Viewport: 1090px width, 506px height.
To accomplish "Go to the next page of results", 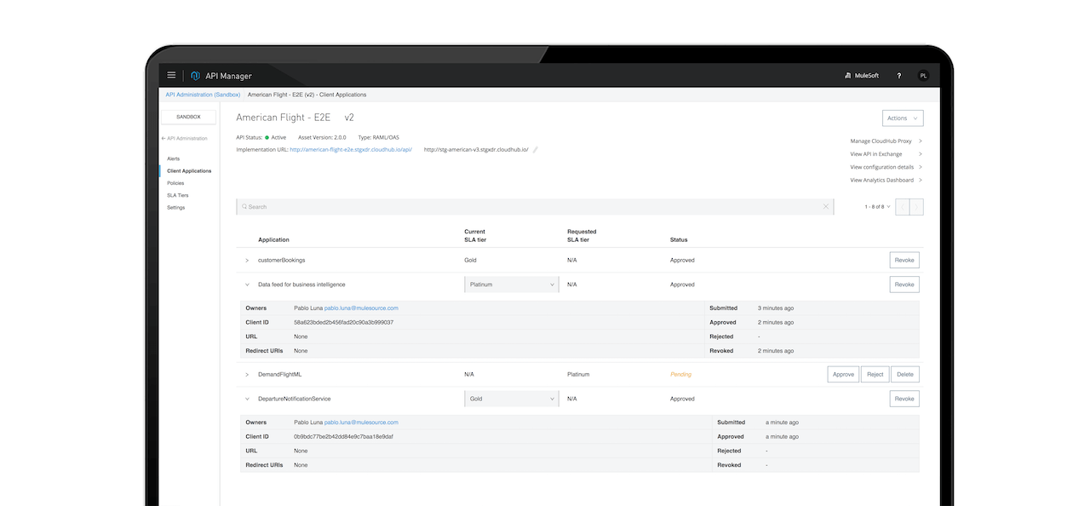I will (916, 206).
